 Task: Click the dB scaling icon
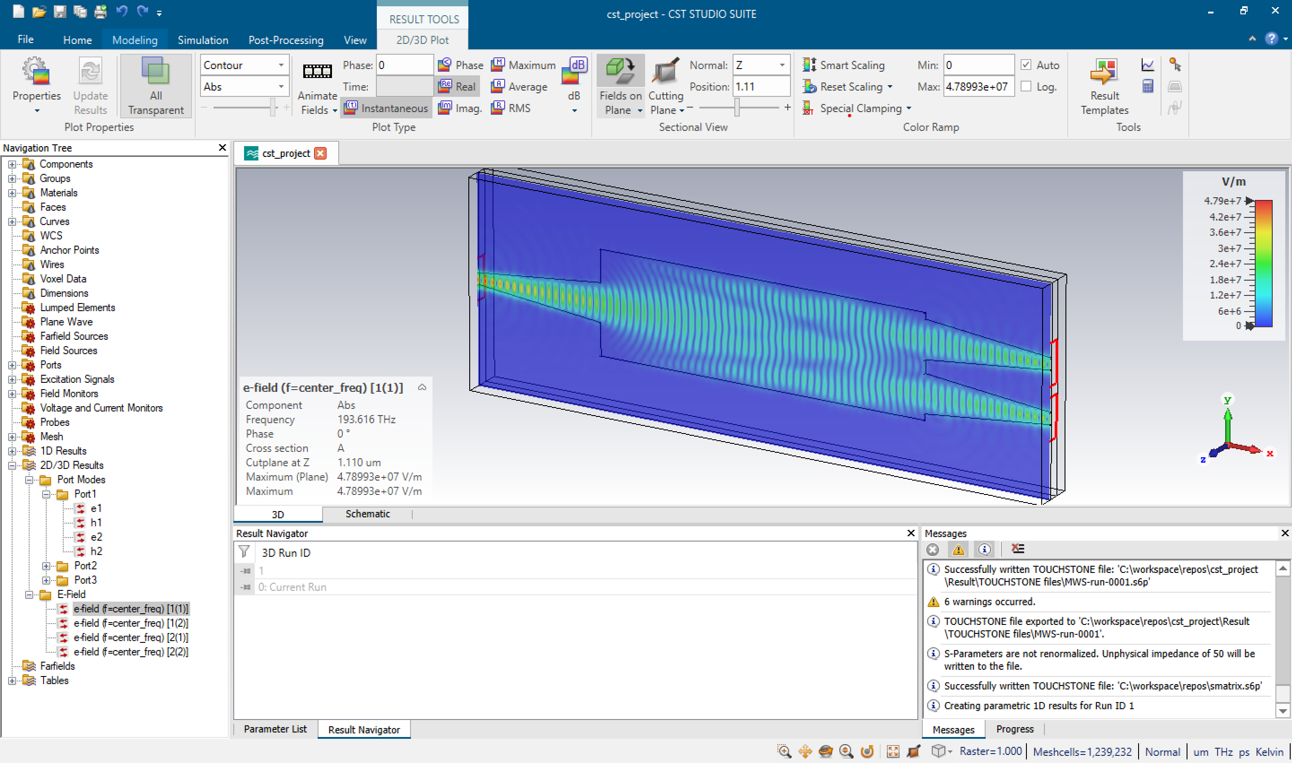pos(574,71)
